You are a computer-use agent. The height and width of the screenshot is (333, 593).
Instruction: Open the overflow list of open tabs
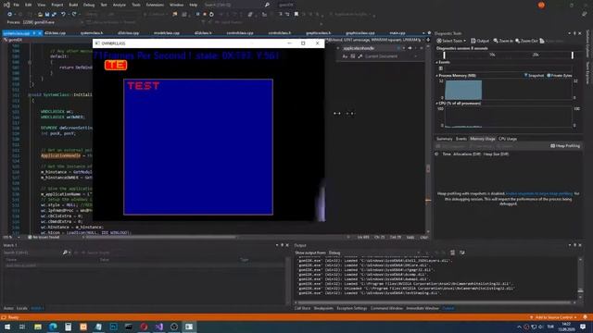click(423, 33)
